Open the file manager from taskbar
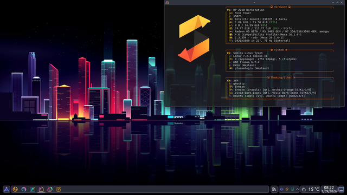 click(33, 189)
